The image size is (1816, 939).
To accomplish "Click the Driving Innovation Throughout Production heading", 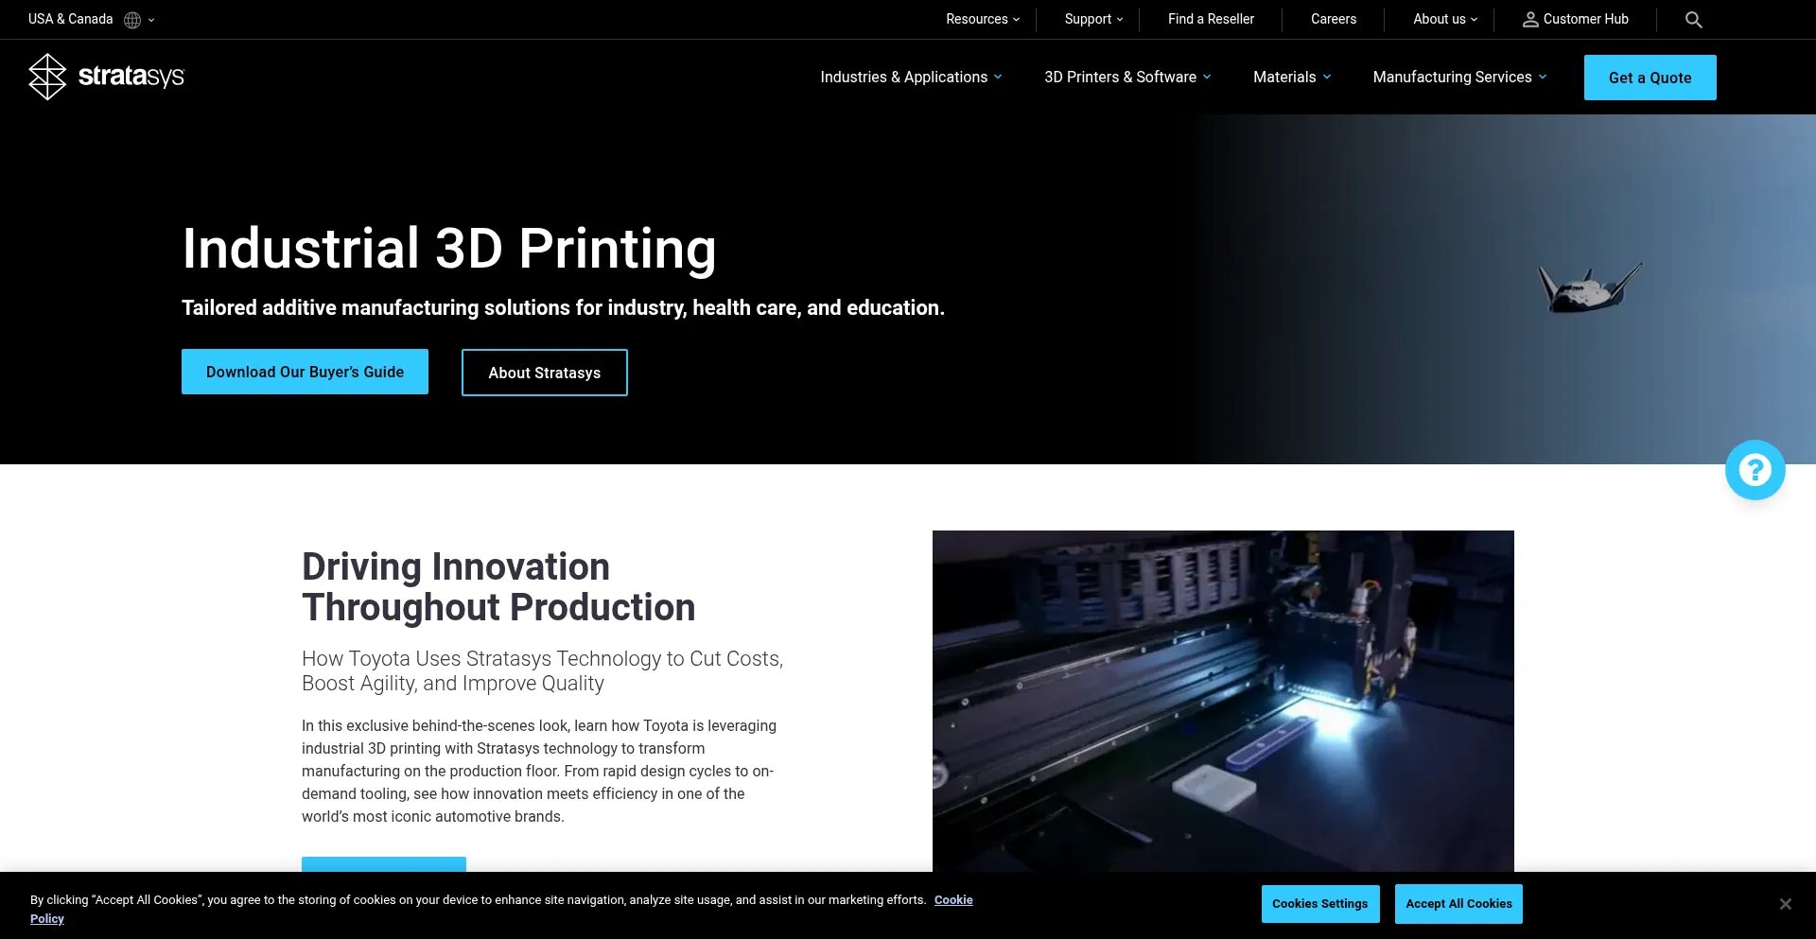I will tap(498, 587).
